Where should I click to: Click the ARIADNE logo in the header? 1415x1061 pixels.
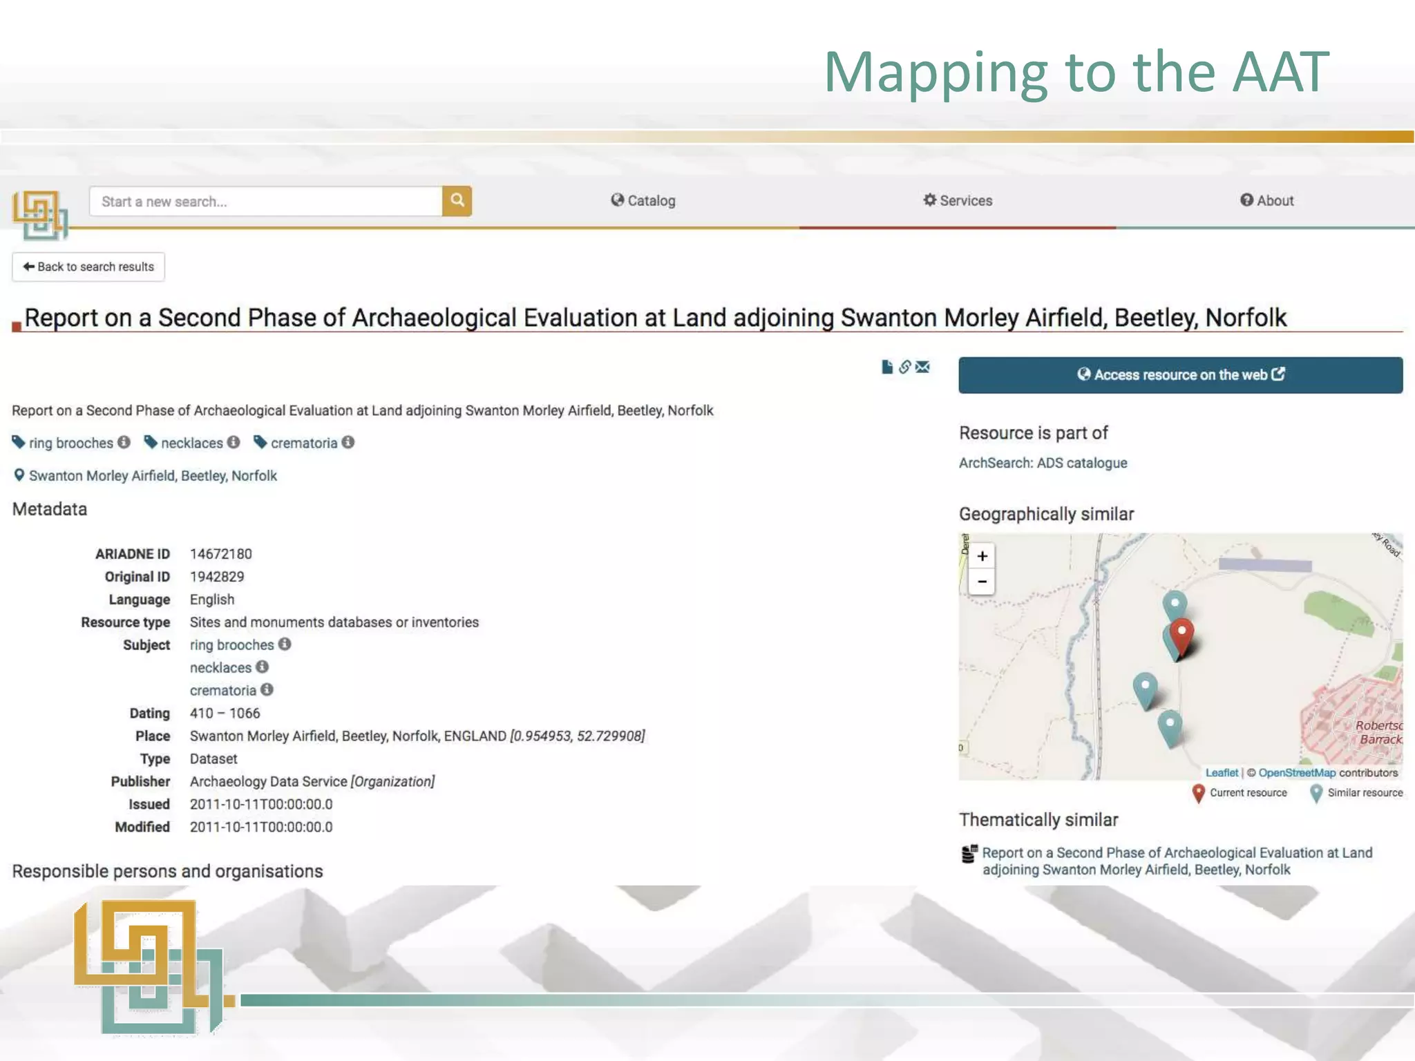pyautogui.click(x=40, y=215)
